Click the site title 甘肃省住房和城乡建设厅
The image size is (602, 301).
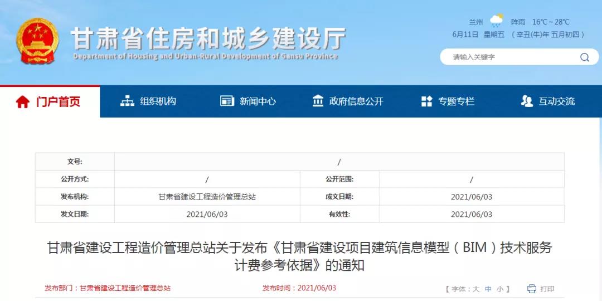(x=208, y=38)
